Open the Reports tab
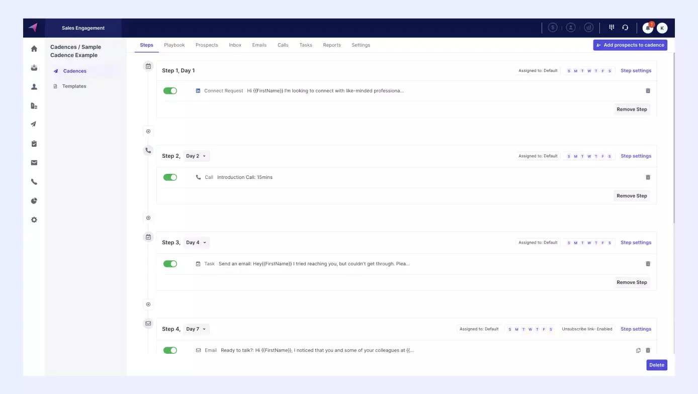 click(331, 45)
